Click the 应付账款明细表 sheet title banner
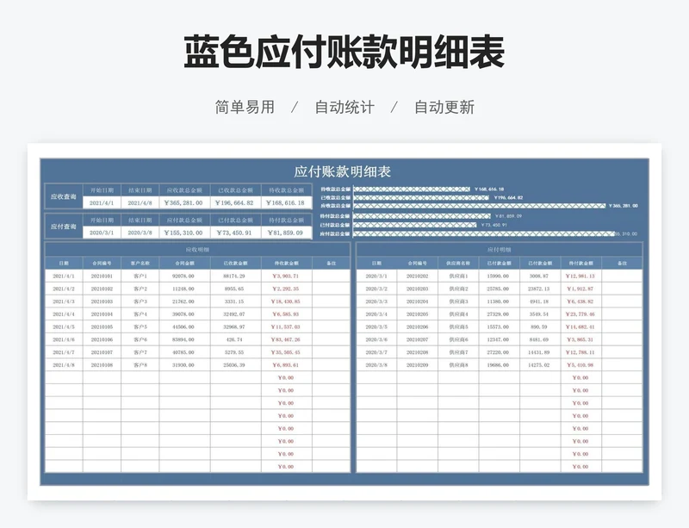 click(x=344, y=171)
